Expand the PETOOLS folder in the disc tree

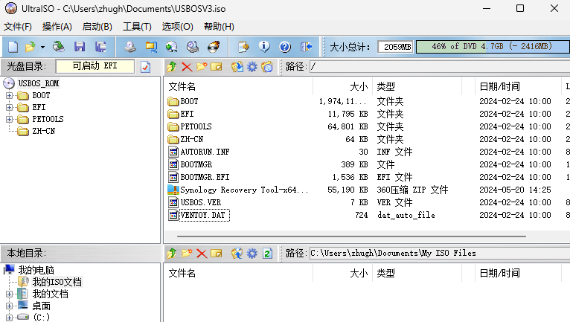[9, 119]
